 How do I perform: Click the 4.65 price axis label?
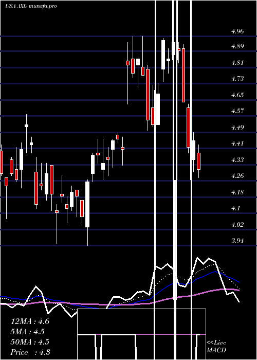click(237, 95)
